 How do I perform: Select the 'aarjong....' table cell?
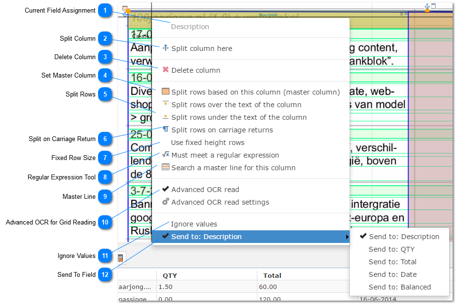click(137, 287)
